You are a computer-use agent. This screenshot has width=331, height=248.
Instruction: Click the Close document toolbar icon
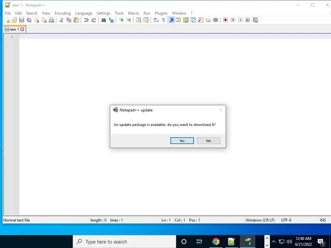[x=37, y=20]
